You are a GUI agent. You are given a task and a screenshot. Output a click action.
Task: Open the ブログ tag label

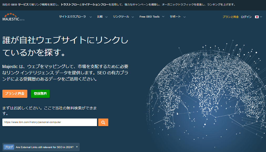tap(9, 147)
